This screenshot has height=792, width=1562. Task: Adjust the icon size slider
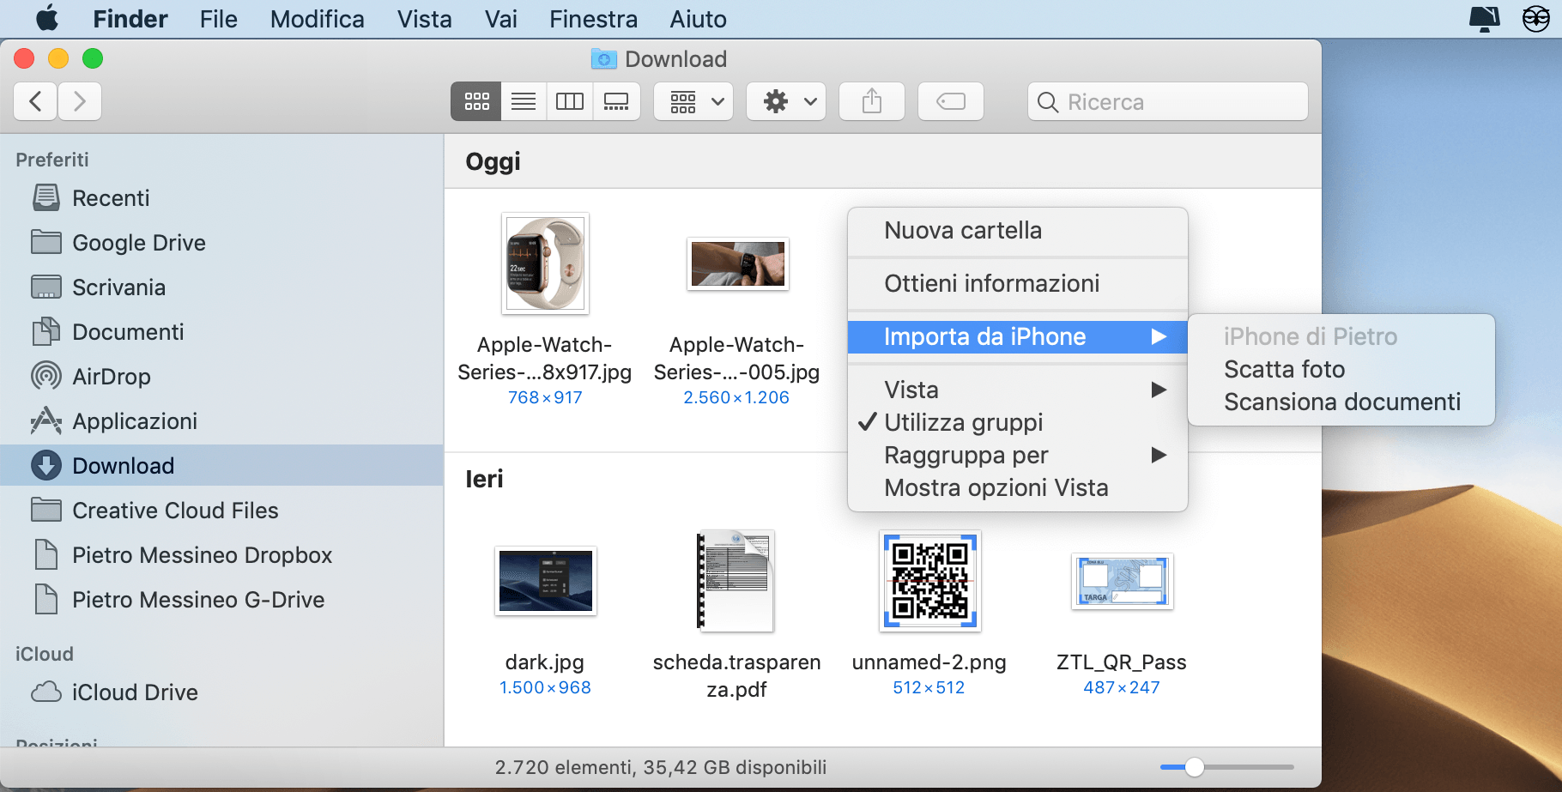tap(1194, 767)
